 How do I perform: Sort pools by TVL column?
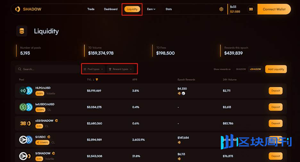point(91,80)
